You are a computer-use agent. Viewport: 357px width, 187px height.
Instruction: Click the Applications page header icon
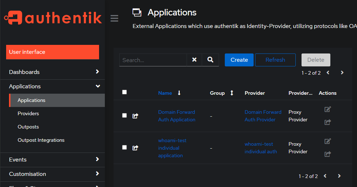tap(137, 13)
